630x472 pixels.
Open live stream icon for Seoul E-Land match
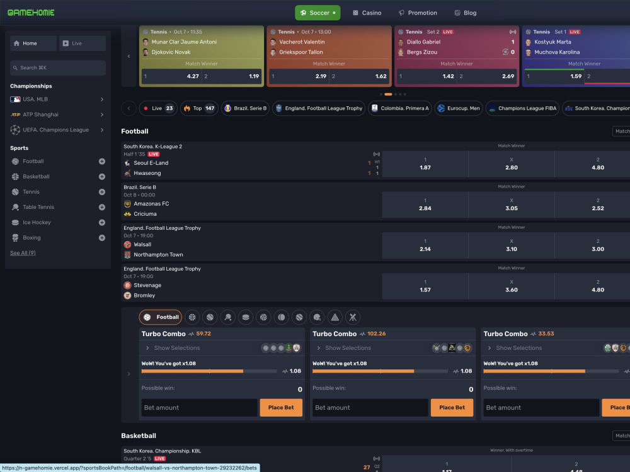[x=377, y=154]
